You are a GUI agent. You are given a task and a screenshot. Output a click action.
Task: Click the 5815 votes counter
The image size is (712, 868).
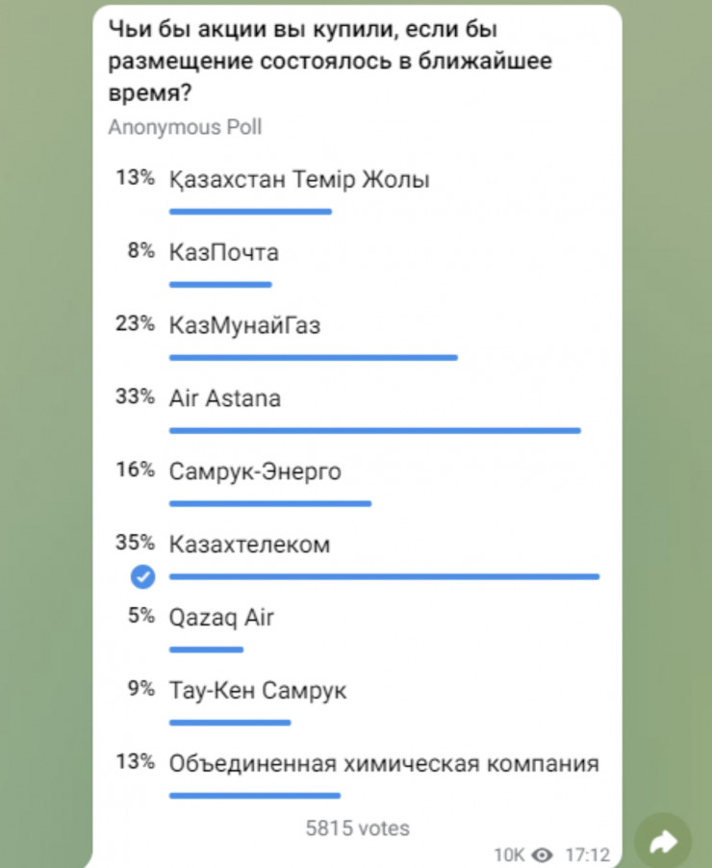pyautogui.click(x=357, y=828)
